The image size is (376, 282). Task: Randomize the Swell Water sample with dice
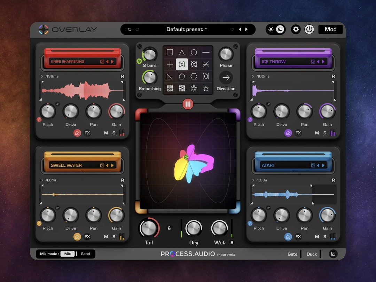pyautogui.click(x=102, y=165)
